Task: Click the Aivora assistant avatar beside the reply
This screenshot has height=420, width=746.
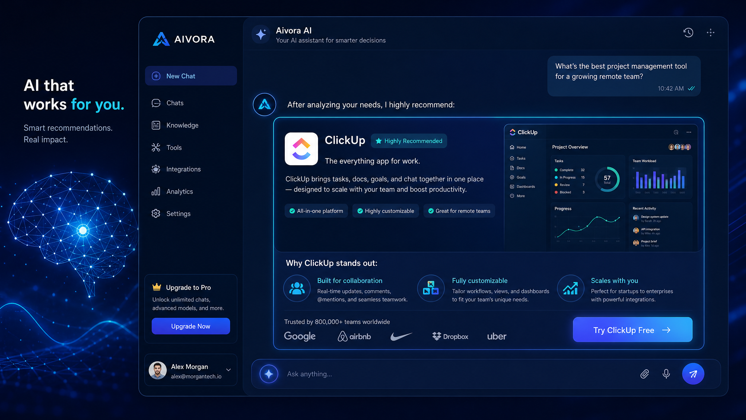Action: tap(264, 105)
